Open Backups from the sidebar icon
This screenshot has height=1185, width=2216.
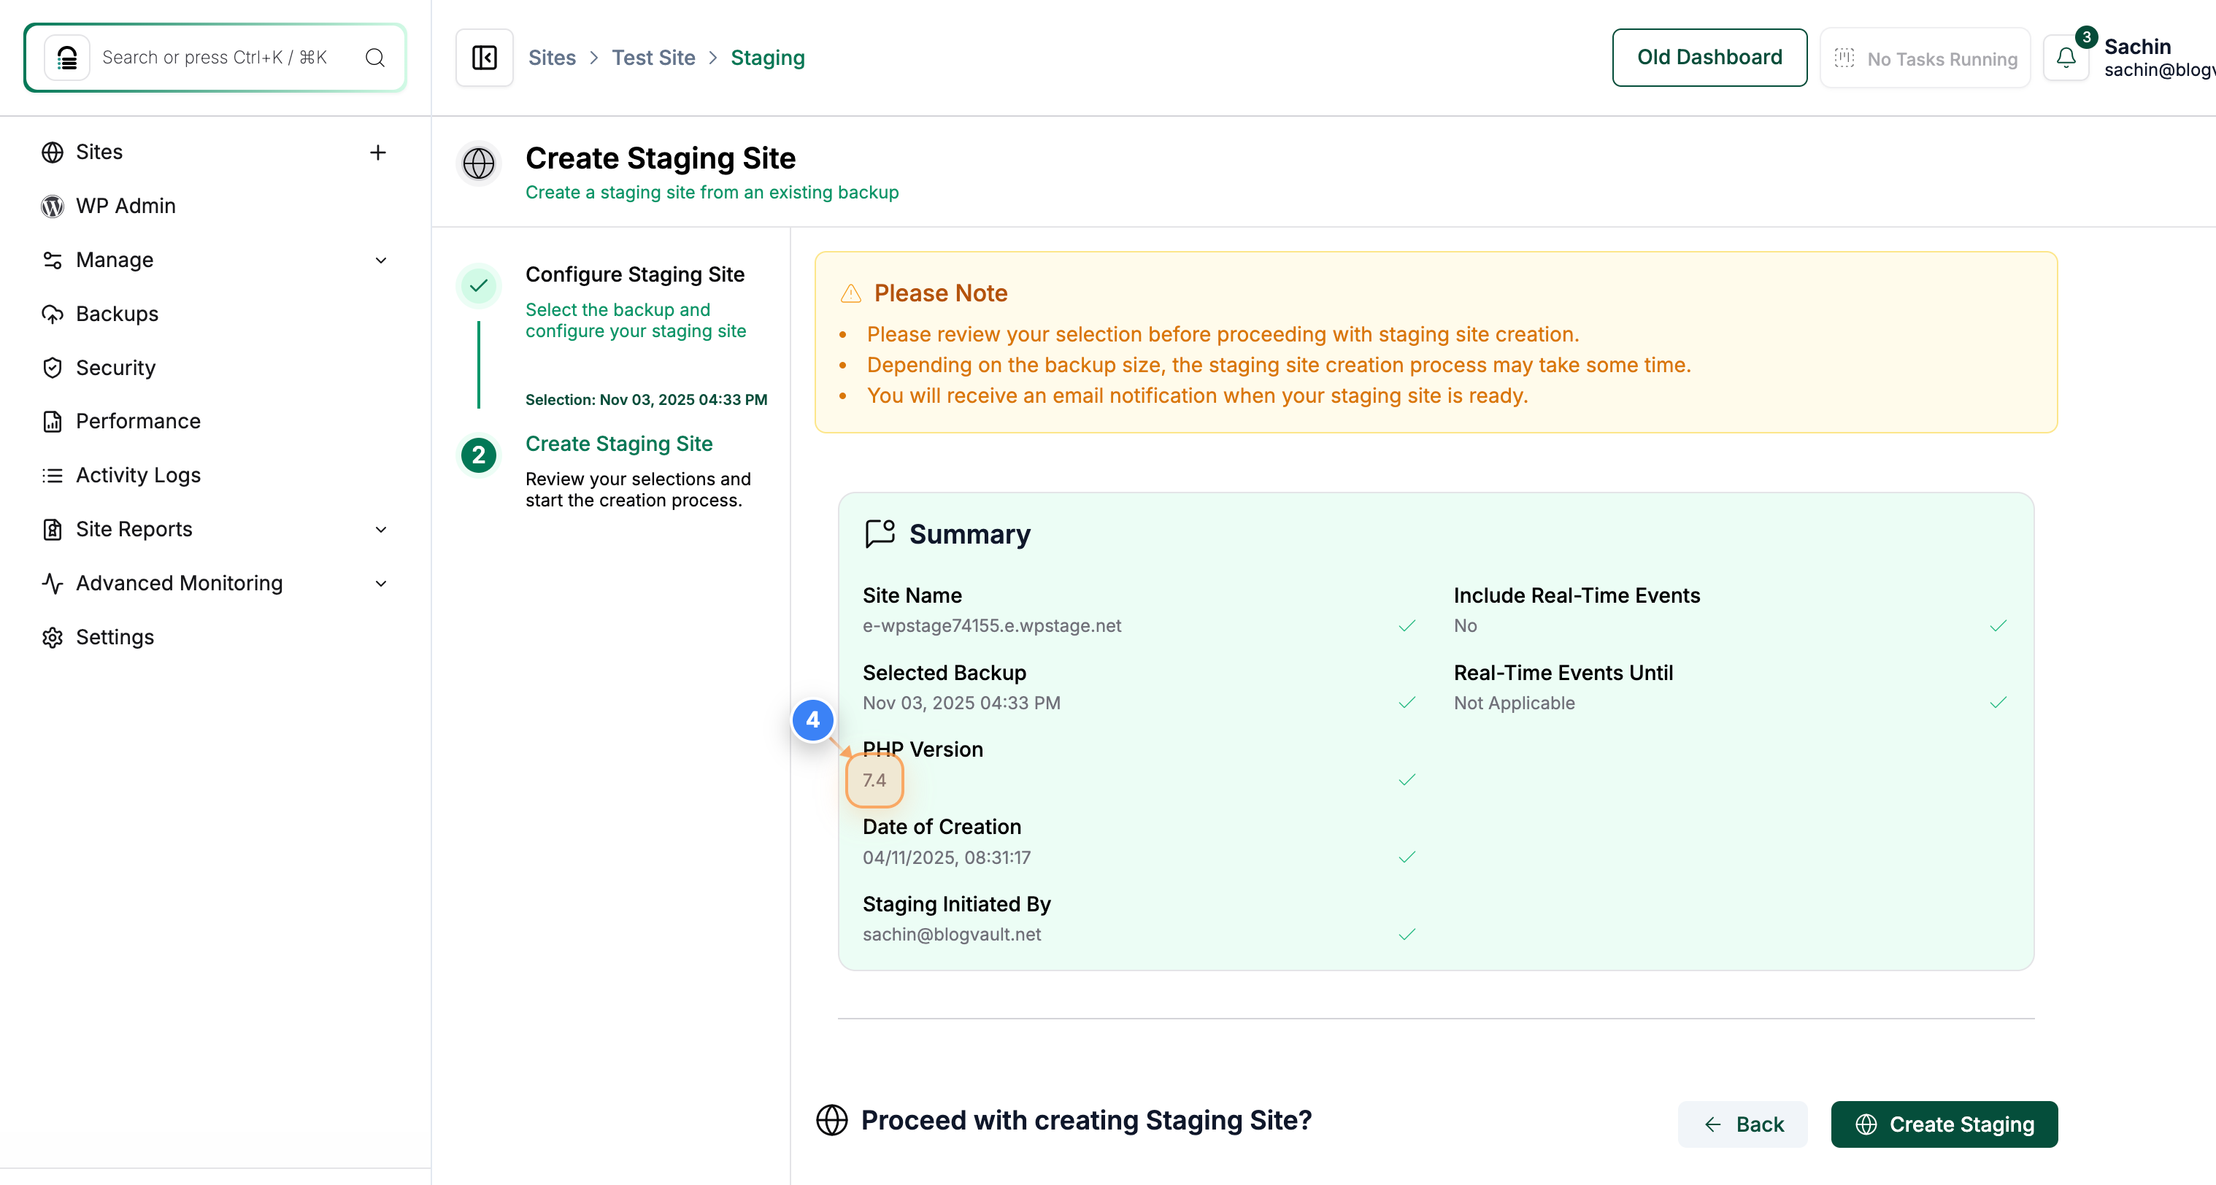tap(53, 314)
